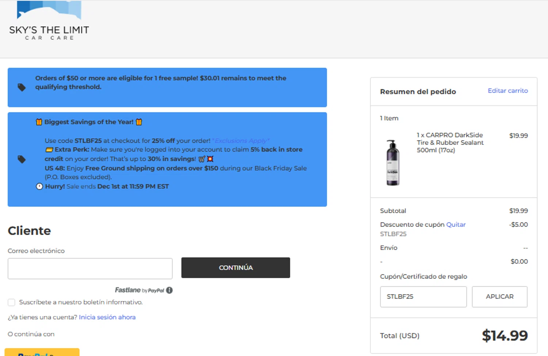Click the Hurry! Sale ends Dec 1st text
548x356 pixels.
[x=107, y=187]
